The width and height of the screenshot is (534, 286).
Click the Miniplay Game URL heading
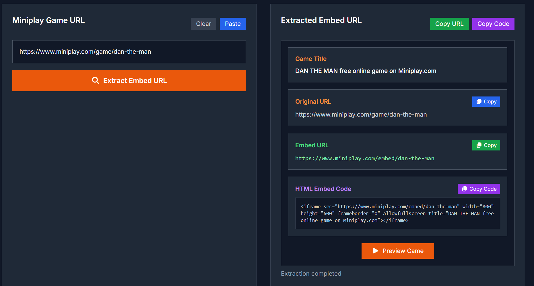coord(48,20)
